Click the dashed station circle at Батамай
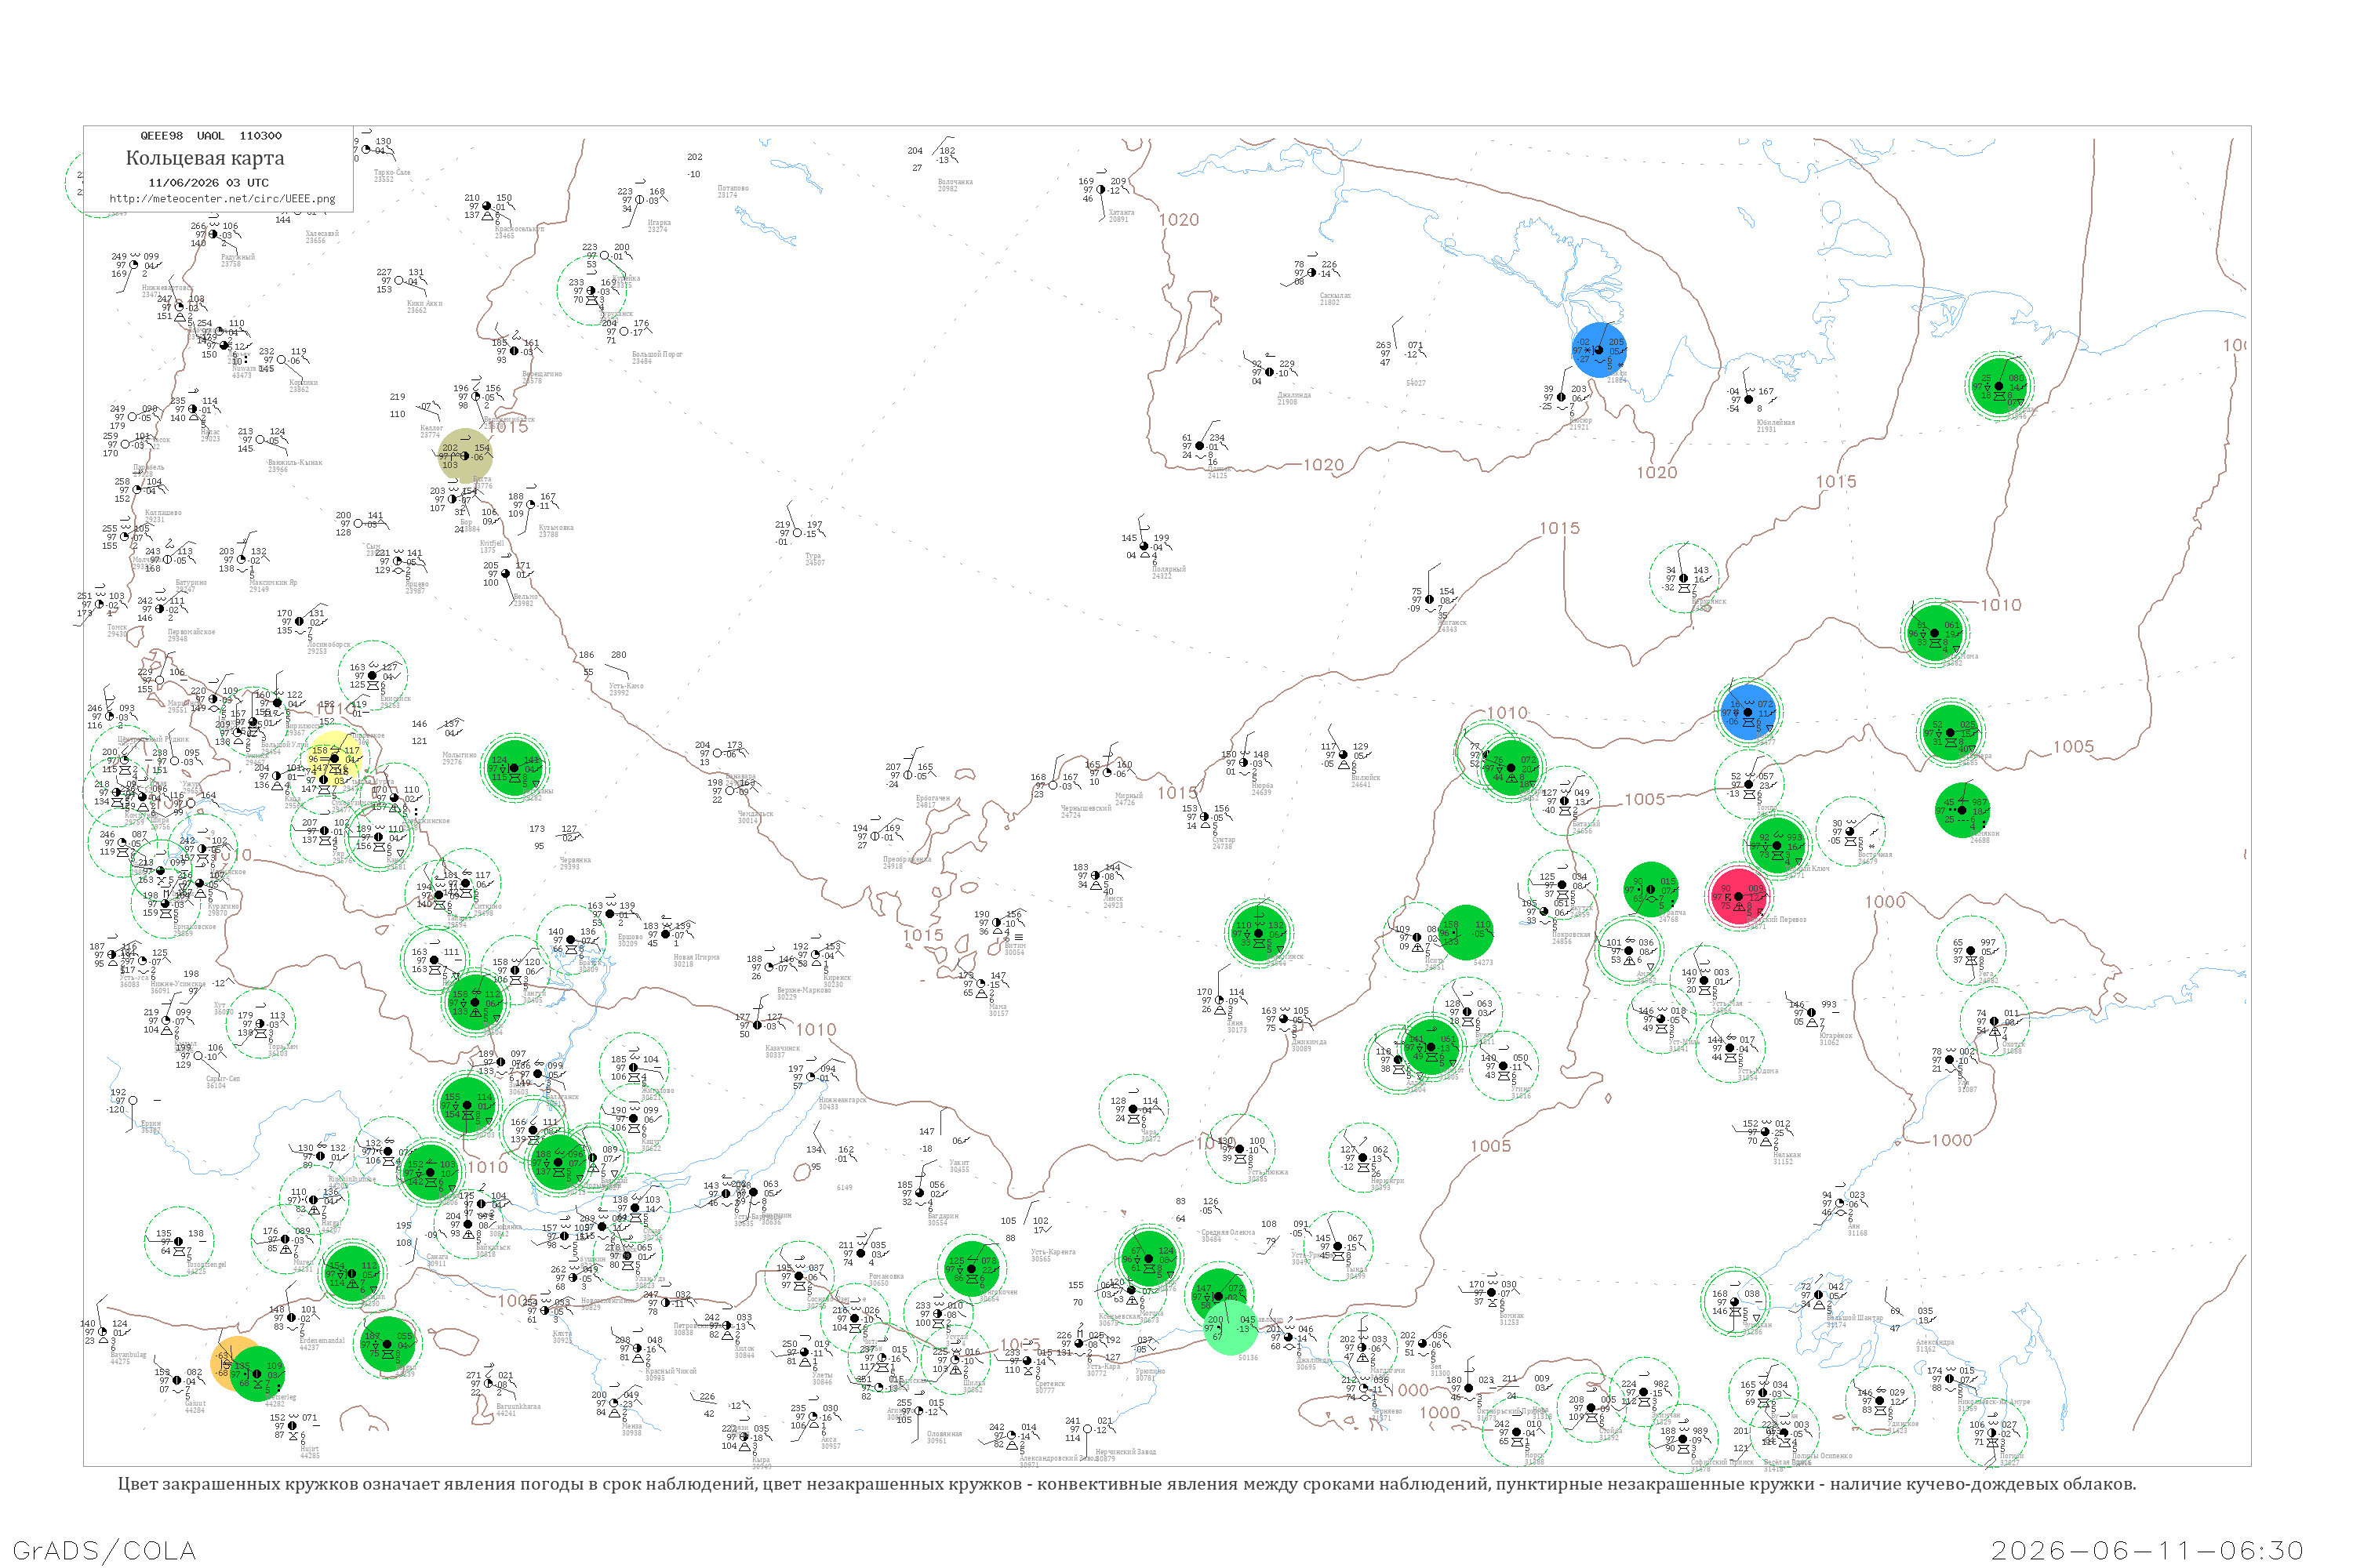Screen dimensions: 2353x1568 tap(1565, 801)
